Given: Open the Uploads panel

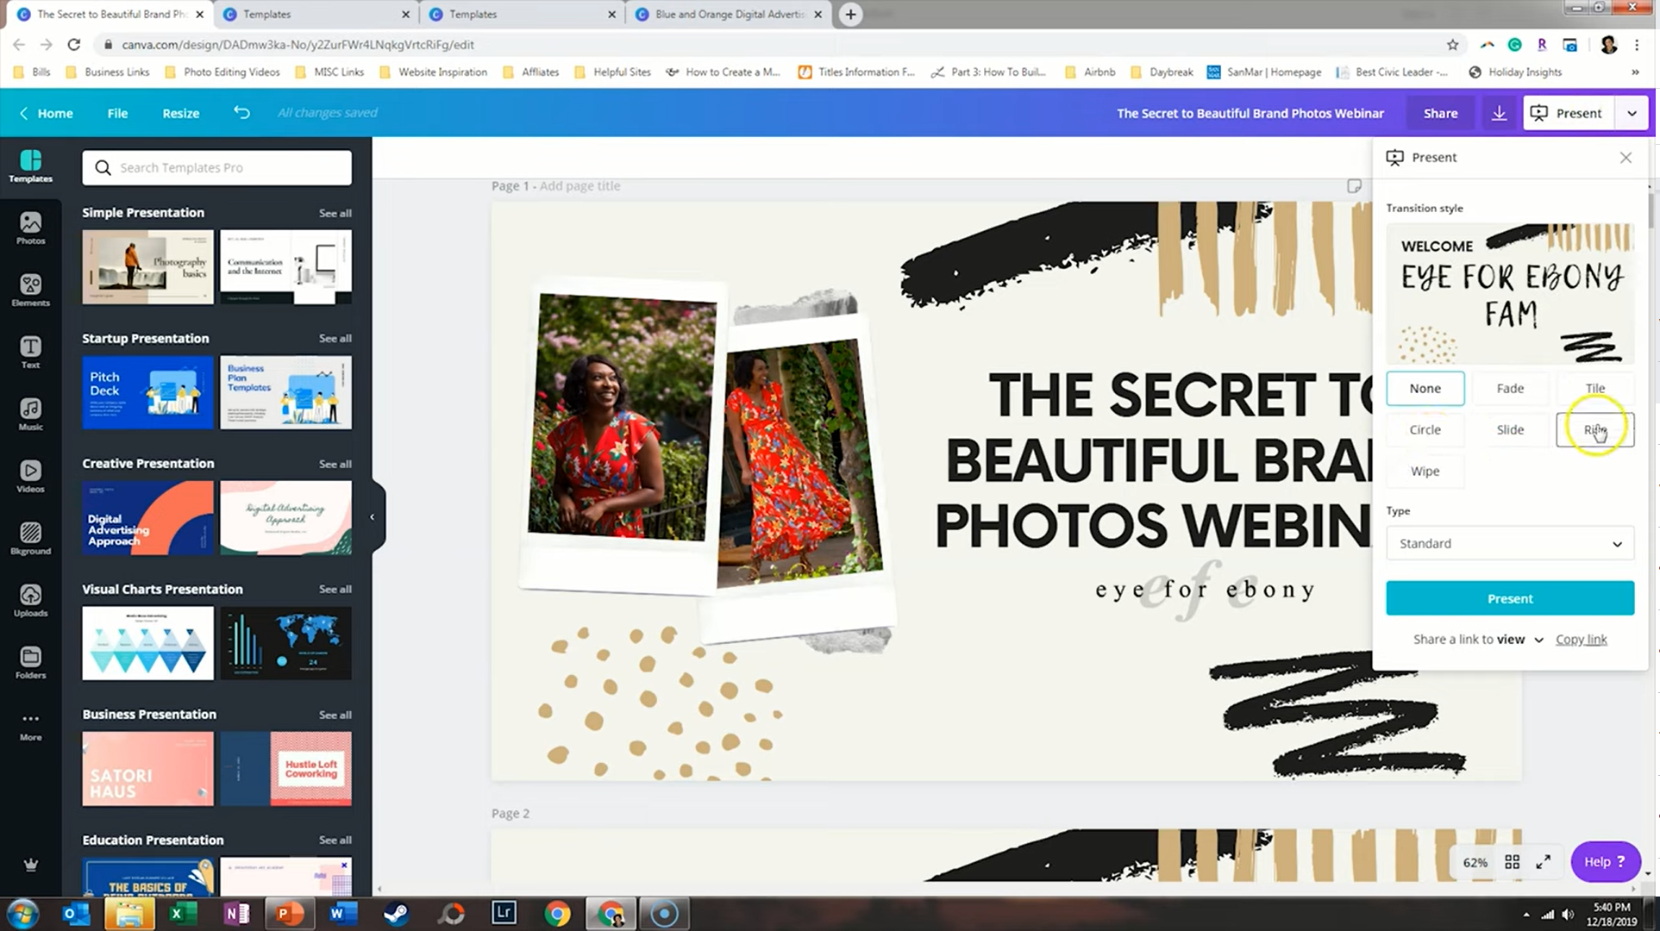Looking at the screenshot, I should click(30, 599).
